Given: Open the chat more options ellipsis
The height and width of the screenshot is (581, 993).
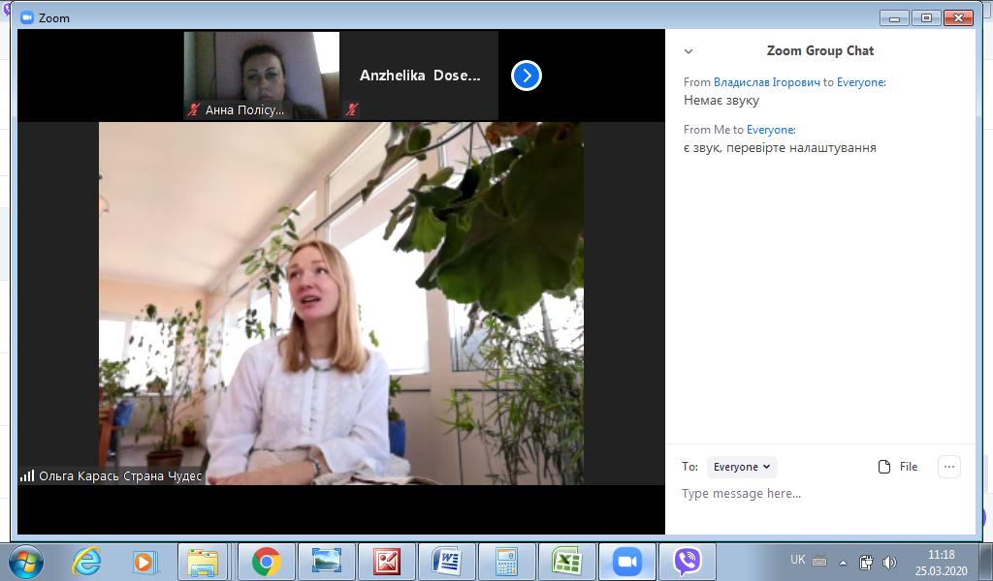Looking at the screenshot, I should pyautogui.click(x=949, y=467).
